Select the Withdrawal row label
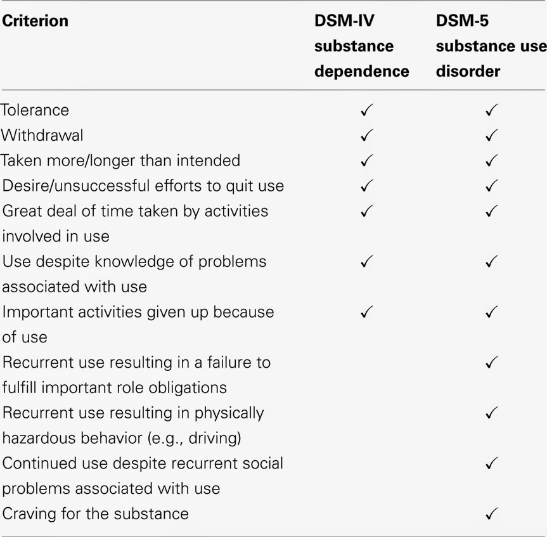547x537 pixels. (42, 135)
